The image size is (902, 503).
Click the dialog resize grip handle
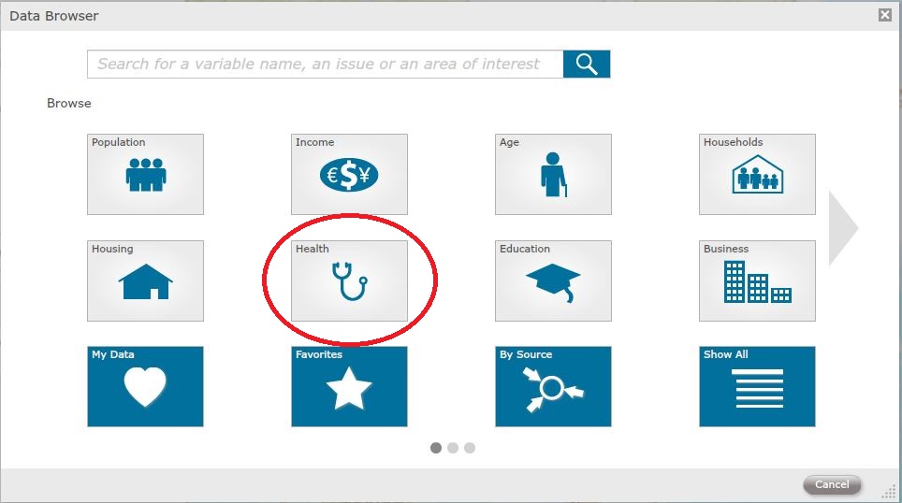coord(890,492)
